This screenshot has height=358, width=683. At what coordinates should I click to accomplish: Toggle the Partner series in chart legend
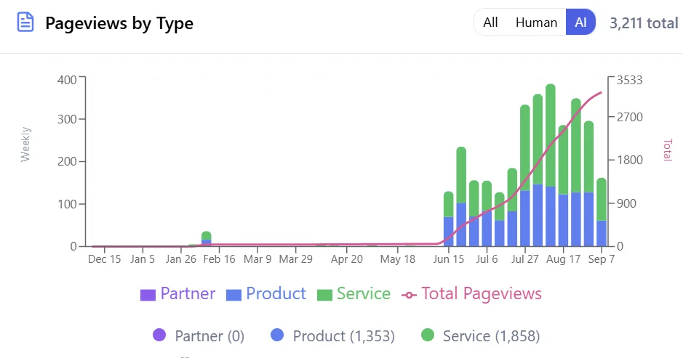coord(177,293)
